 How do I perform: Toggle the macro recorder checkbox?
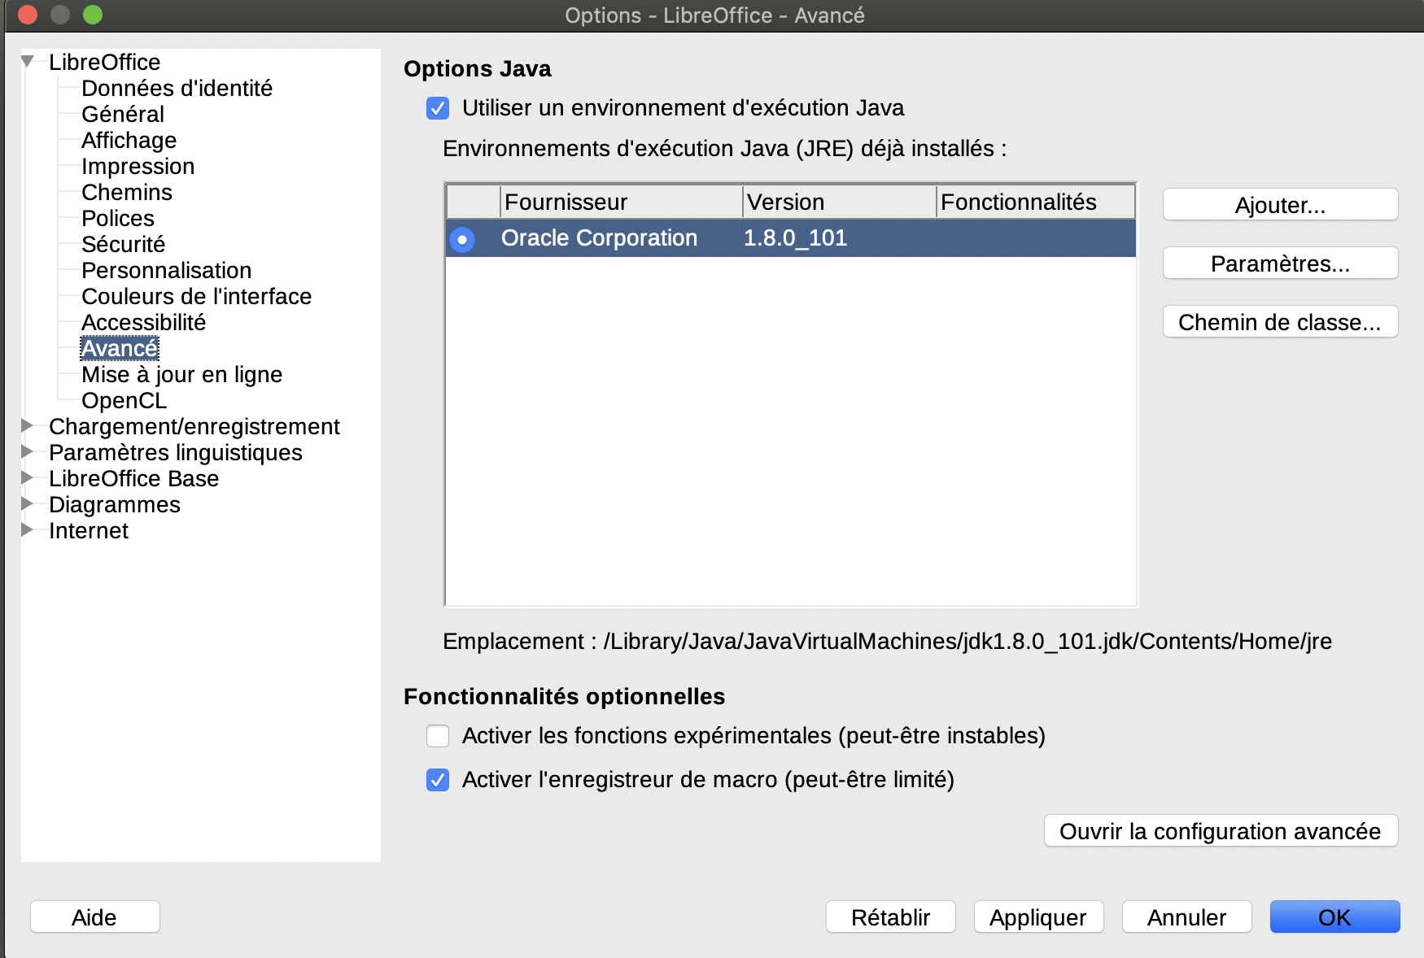click(438, 780)
